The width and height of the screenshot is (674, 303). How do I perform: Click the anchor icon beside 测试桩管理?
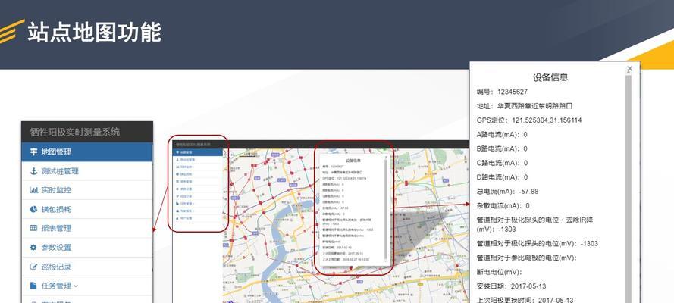(33, 171)
